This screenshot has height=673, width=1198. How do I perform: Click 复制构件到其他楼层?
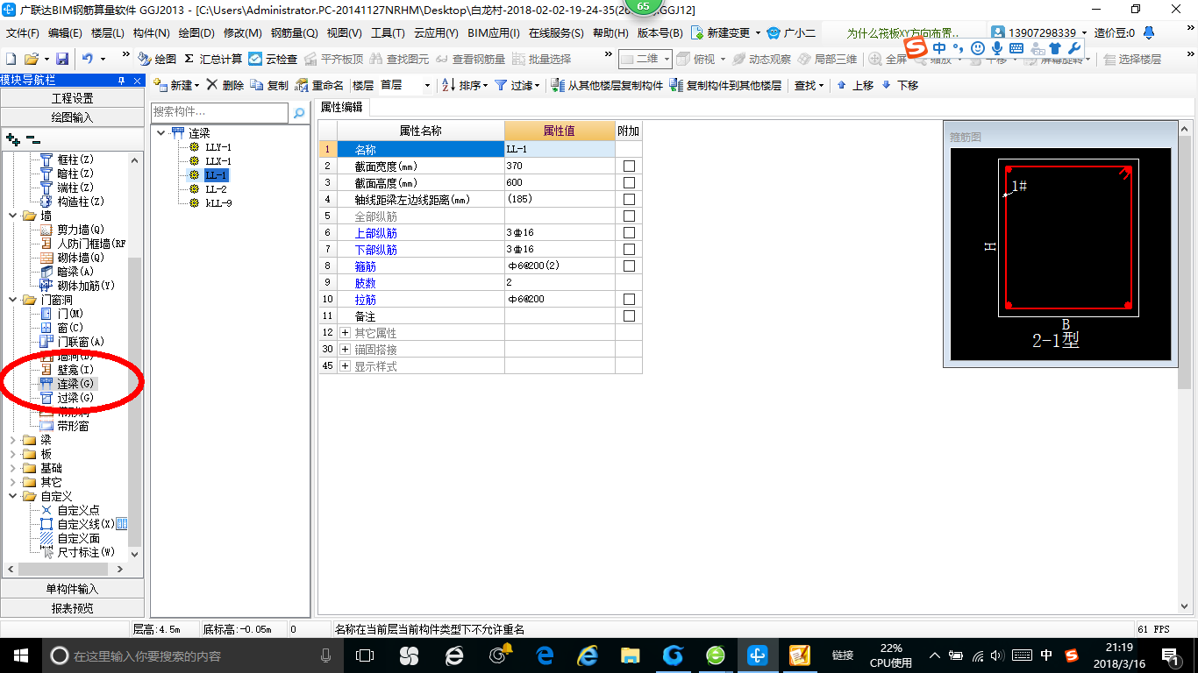click(x=725, y=85)
